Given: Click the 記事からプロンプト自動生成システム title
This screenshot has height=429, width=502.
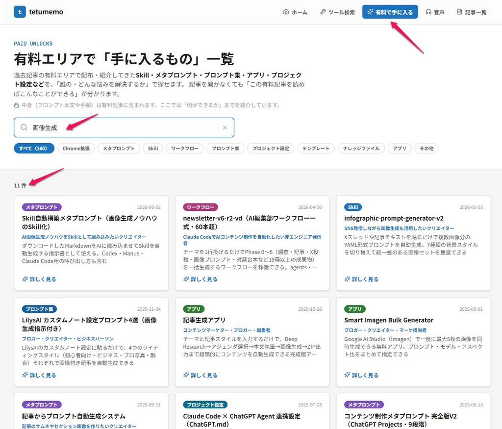Looking at the screenshot, I should pos(74,416).
